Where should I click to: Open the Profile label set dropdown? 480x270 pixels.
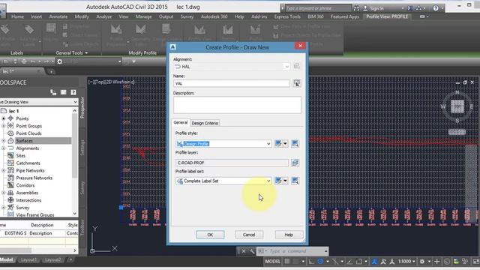[268, 181]
